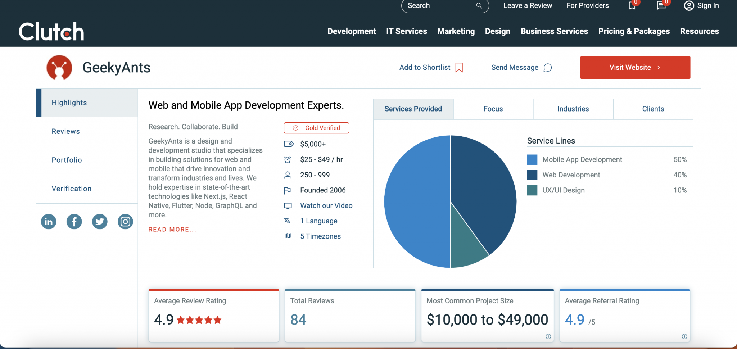Switch to the Industries tab
The image size is (737, 349).
point(573,109)
